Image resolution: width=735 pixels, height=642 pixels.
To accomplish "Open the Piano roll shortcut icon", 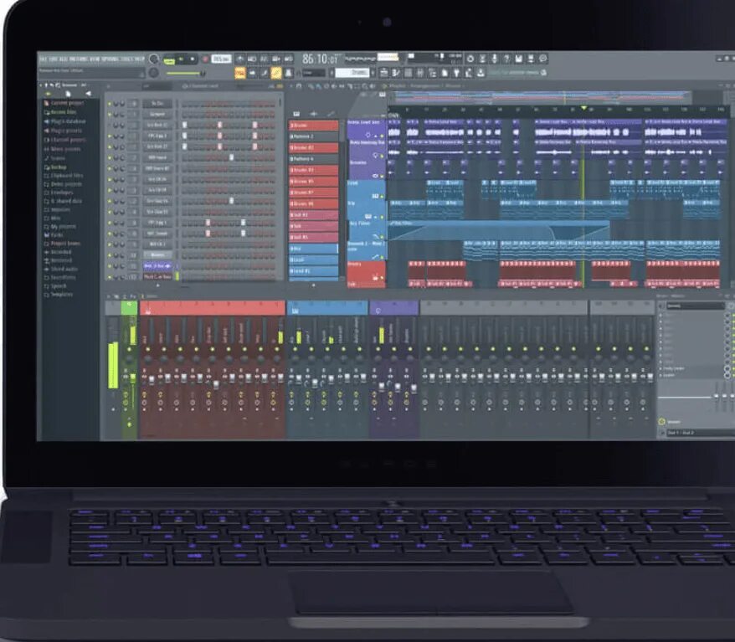I will 396,73.
